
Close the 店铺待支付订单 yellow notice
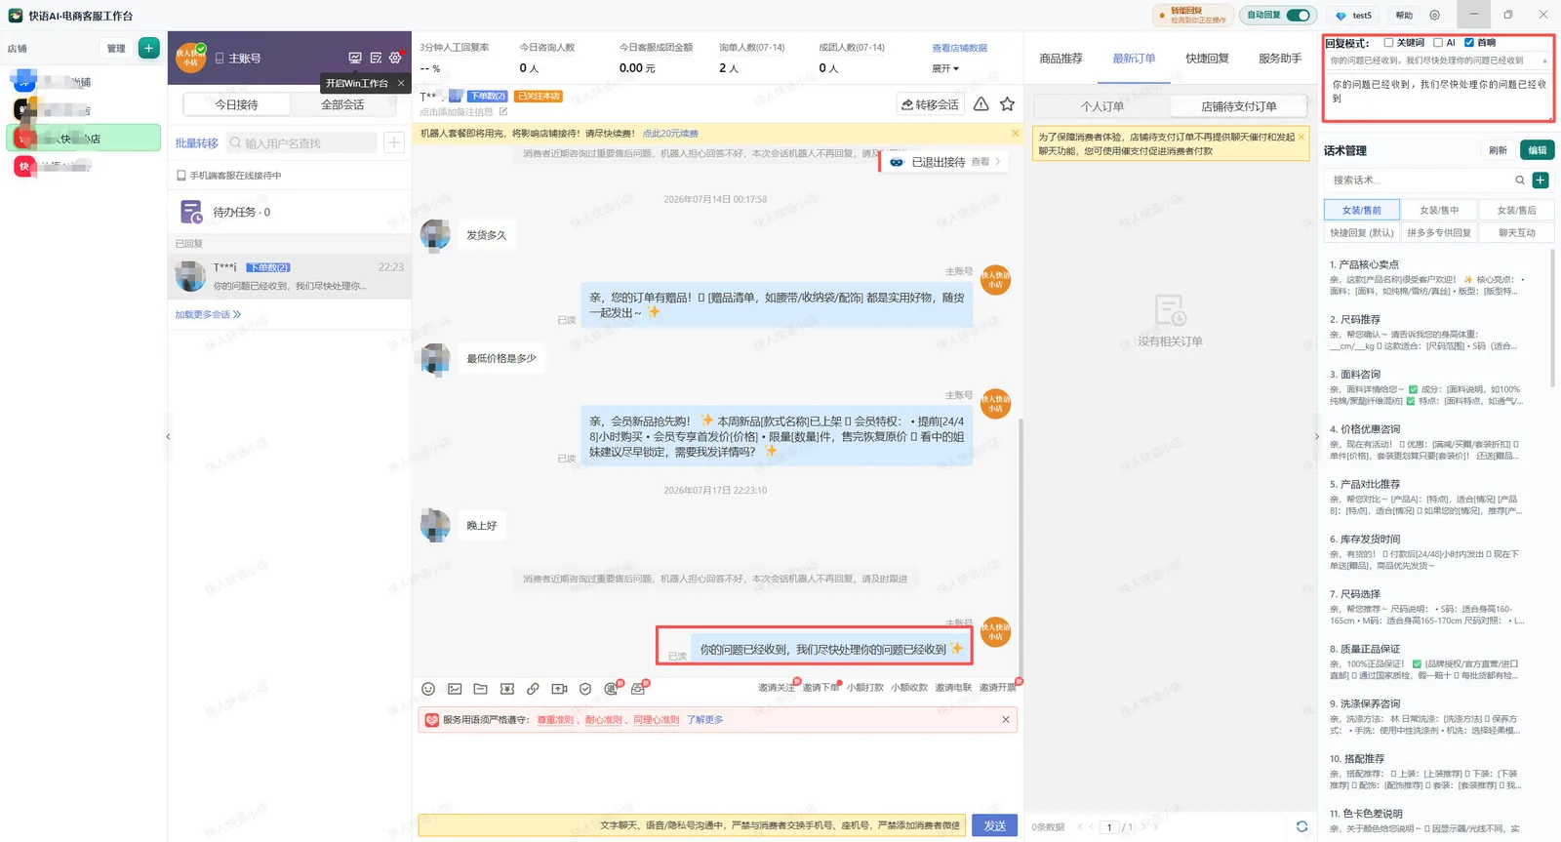pyautogui.click(x=1301, y=137)
